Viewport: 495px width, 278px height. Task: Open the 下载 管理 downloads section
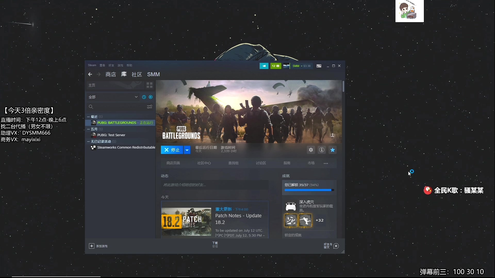pyautogui.click(x=215, y=245)
